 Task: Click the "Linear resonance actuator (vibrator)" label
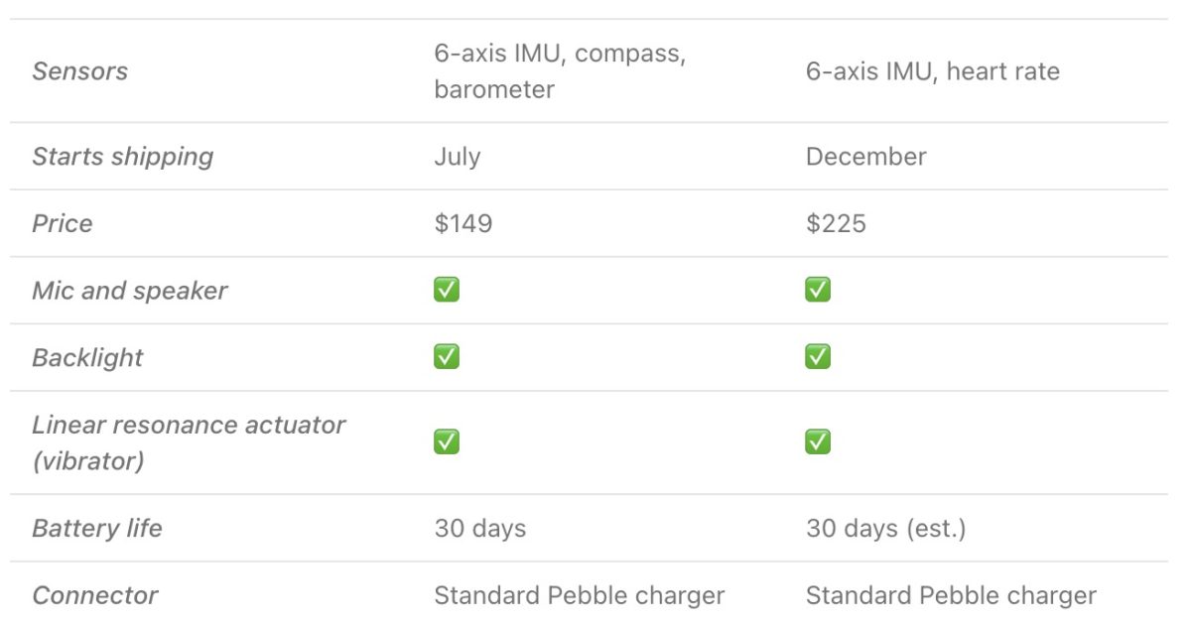[x=189, y=442]
